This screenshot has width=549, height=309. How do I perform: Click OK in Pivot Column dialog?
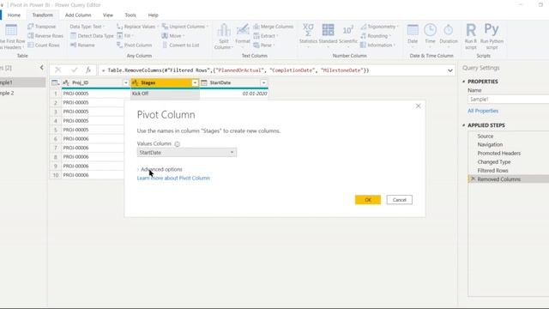368,200
